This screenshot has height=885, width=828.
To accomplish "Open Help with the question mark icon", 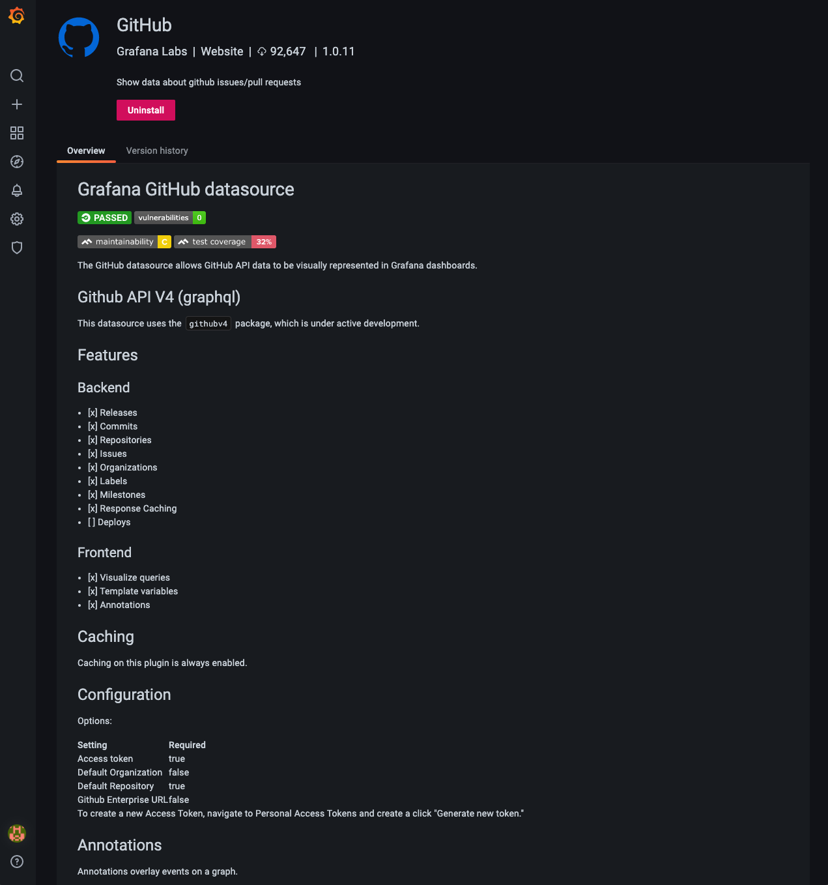I will pos(16,862).
